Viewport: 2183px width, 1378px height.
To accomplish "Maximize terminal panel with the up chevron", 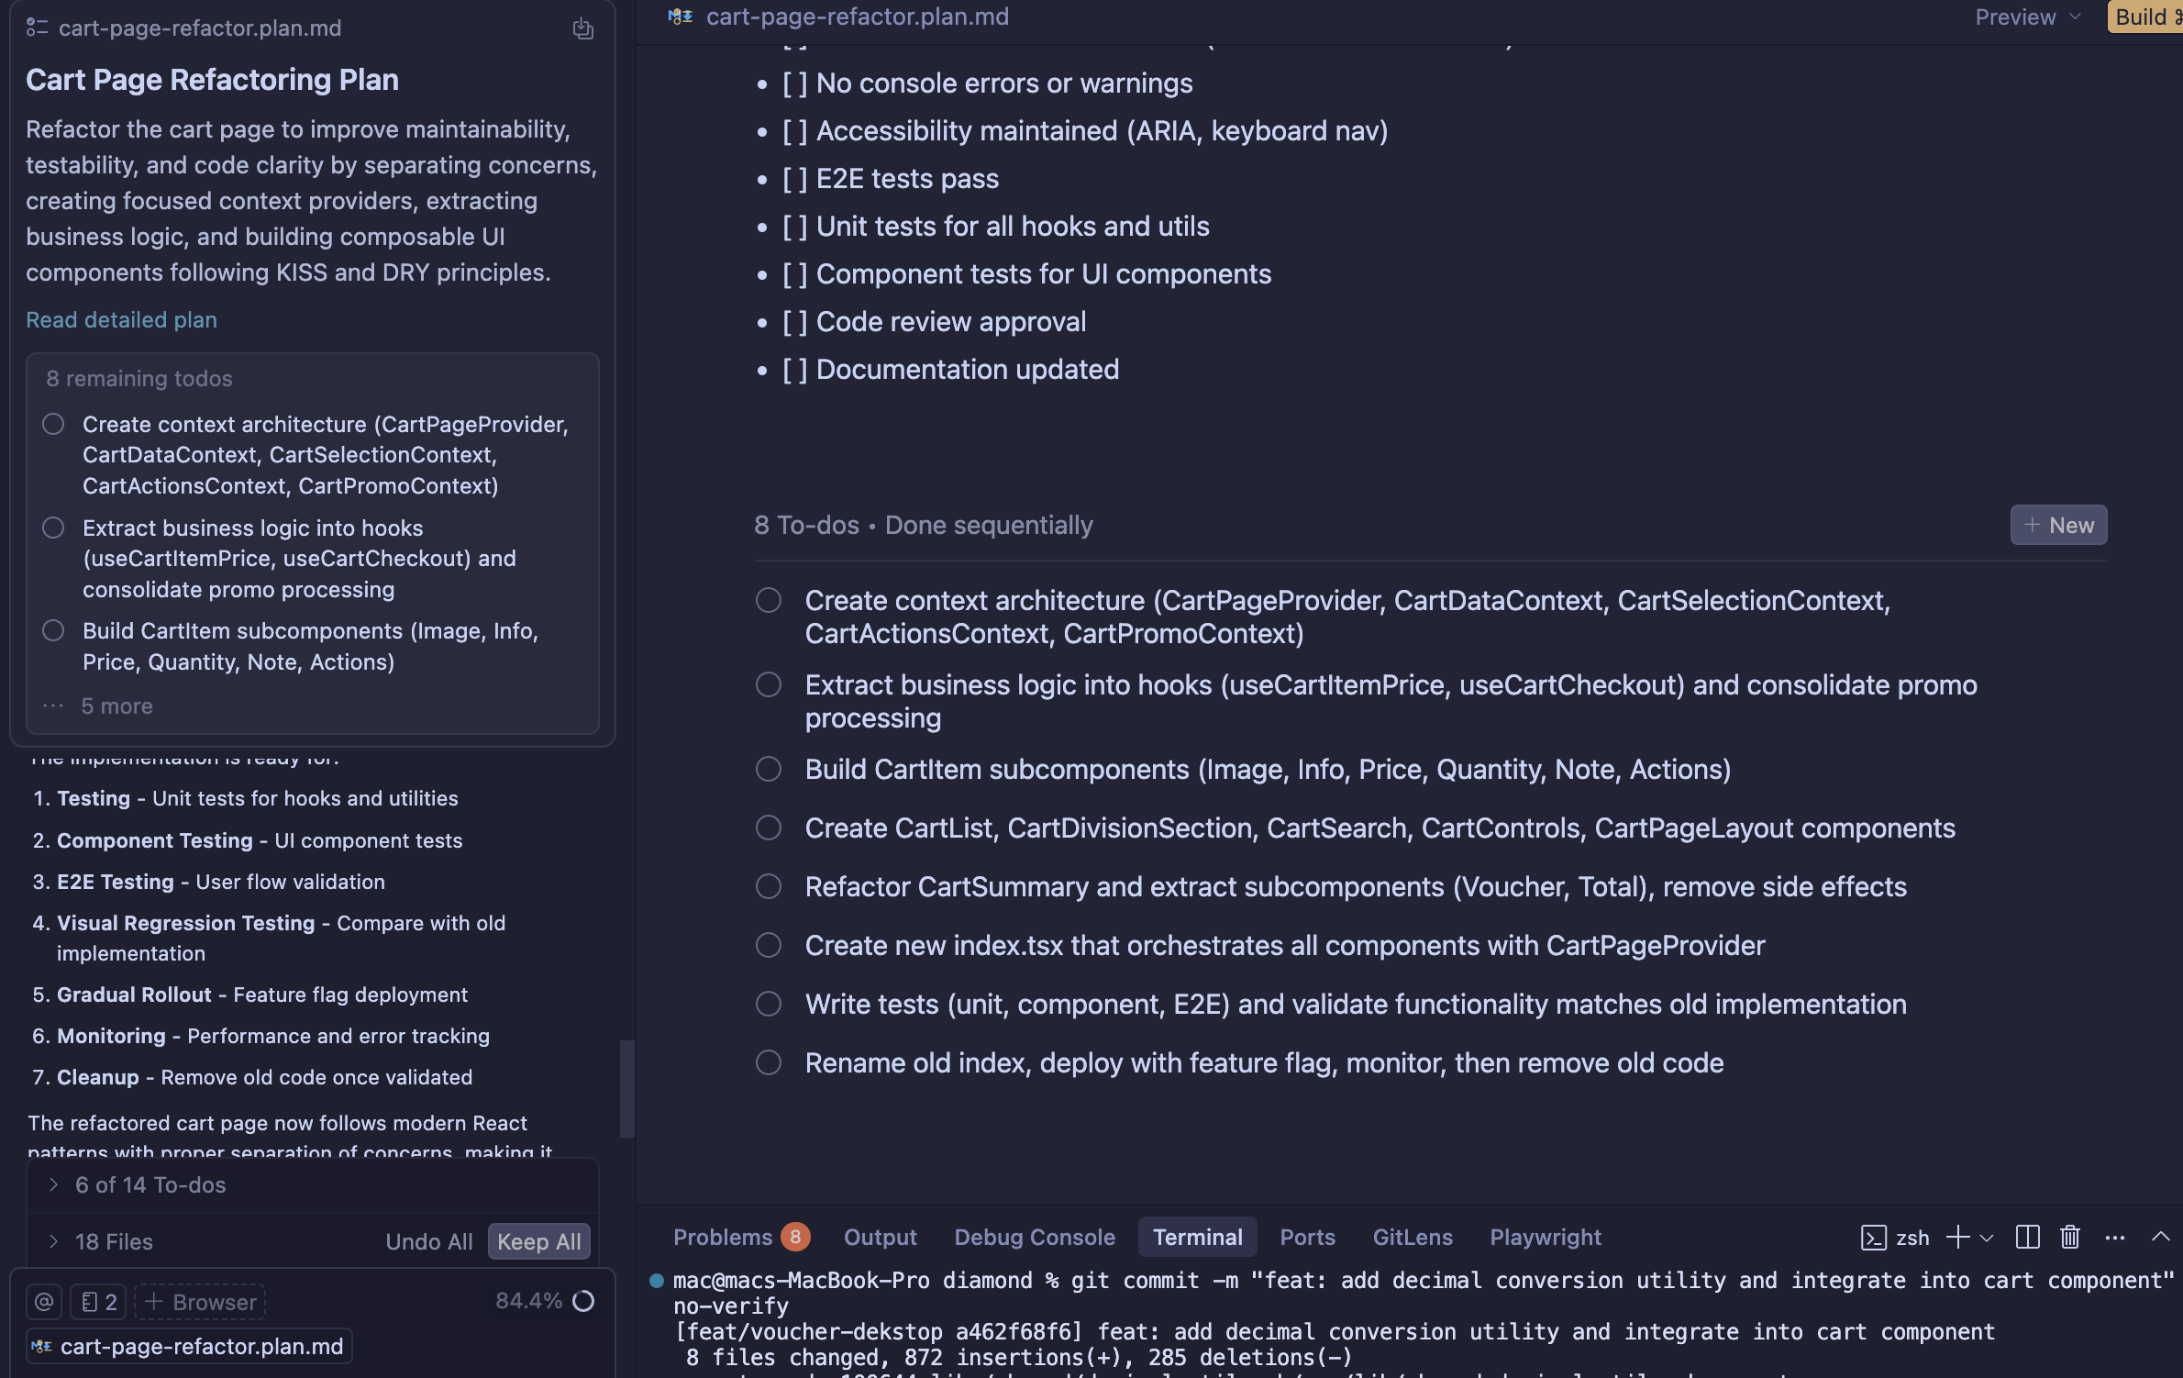I will (2160, 1237).
